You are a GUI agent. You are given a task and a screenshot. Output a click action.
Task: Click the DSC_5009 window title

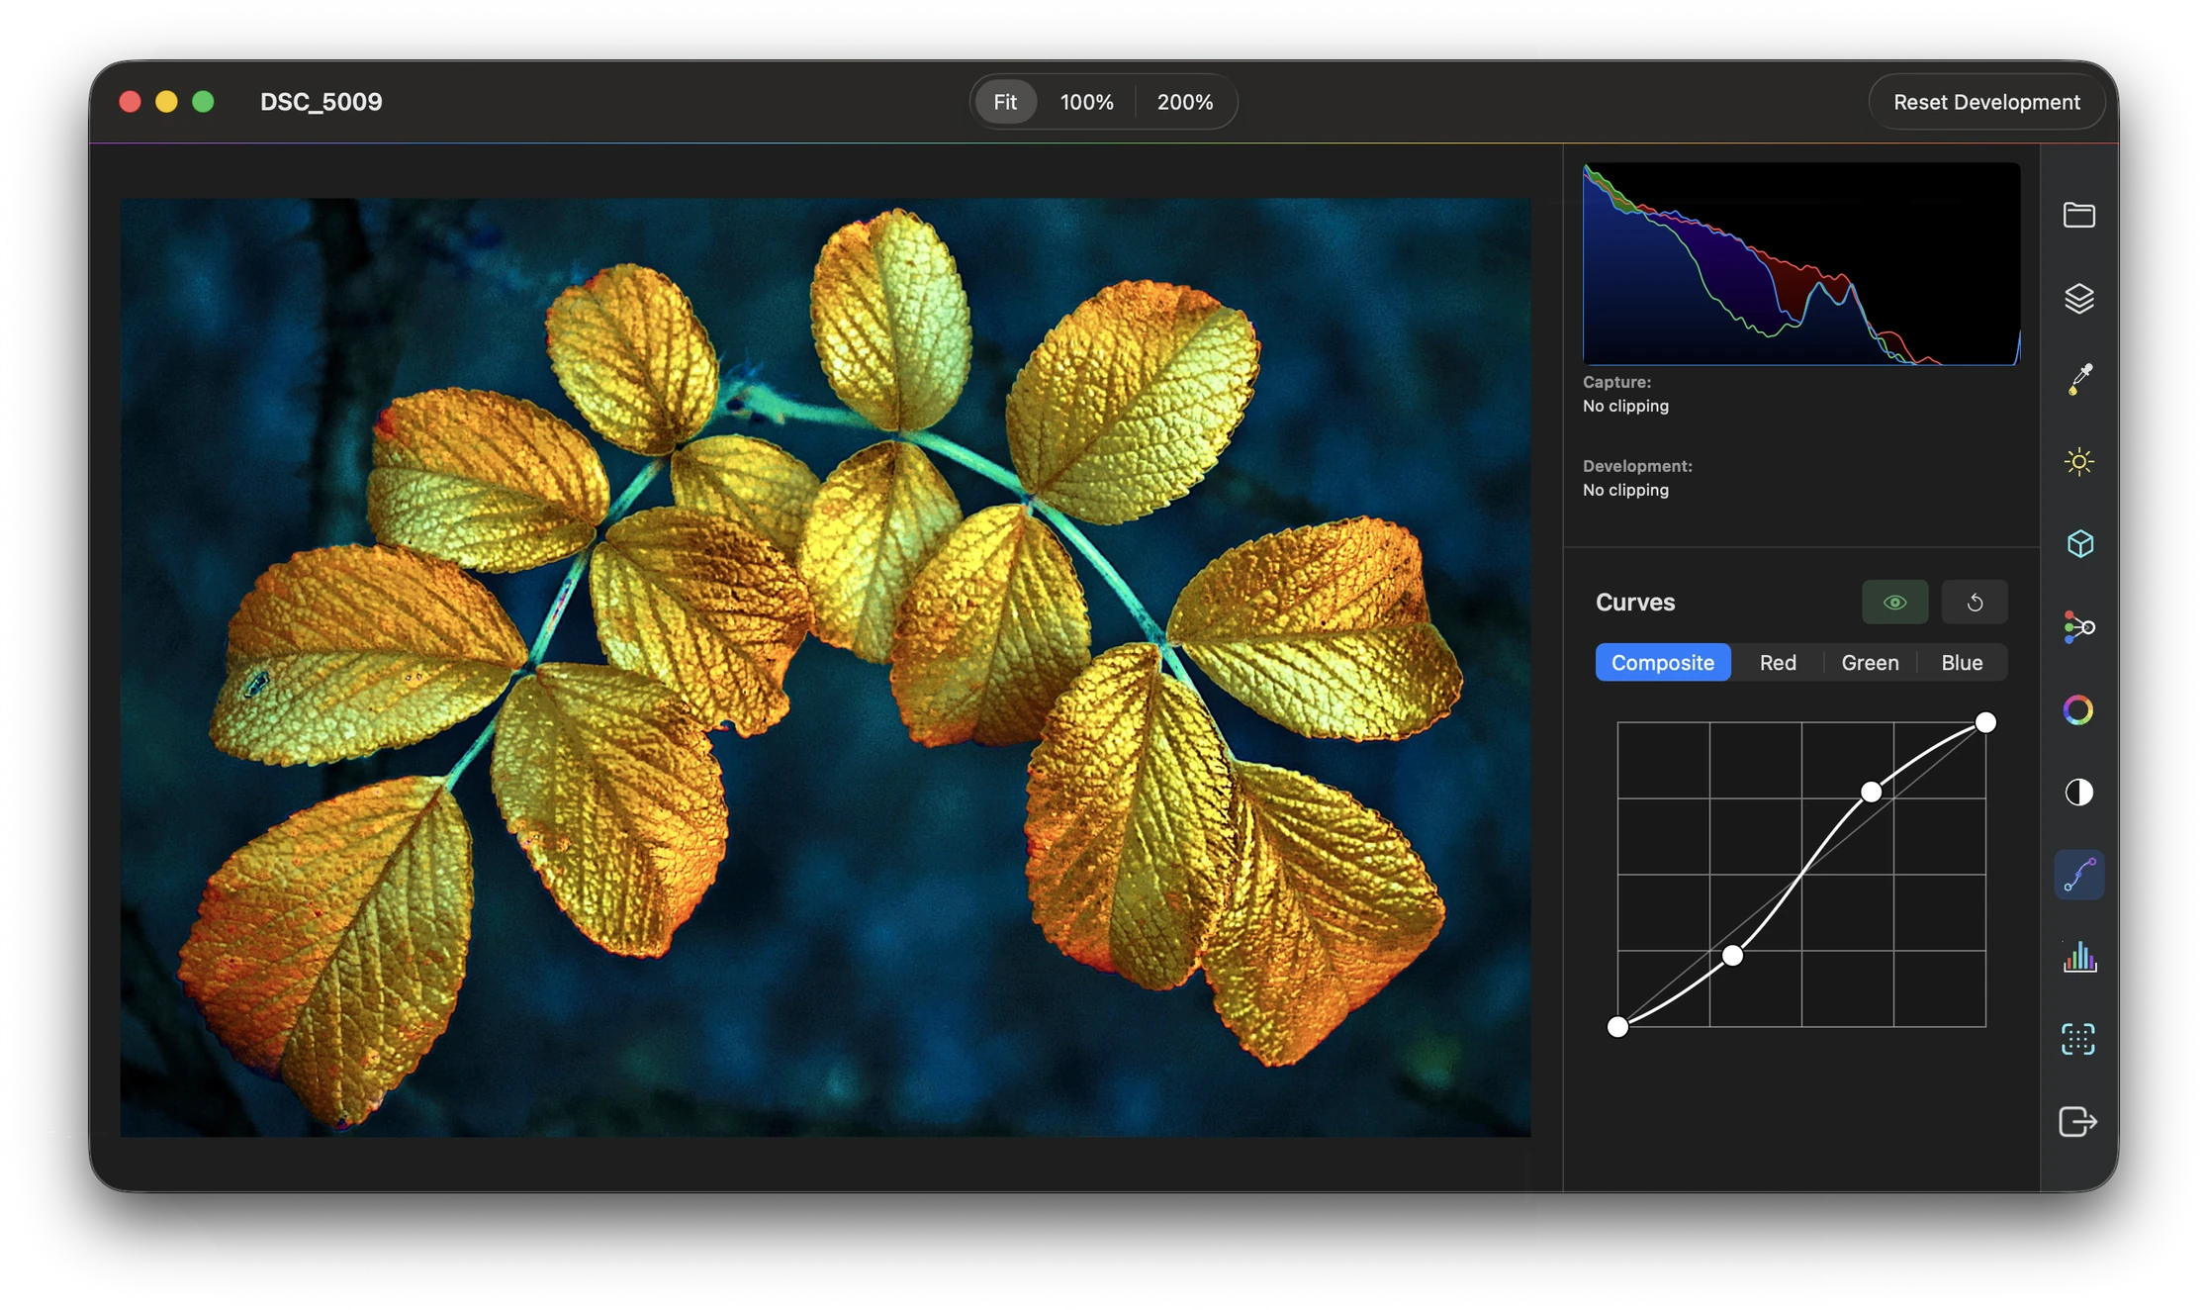pyautogui.click(x=321, y=102)
